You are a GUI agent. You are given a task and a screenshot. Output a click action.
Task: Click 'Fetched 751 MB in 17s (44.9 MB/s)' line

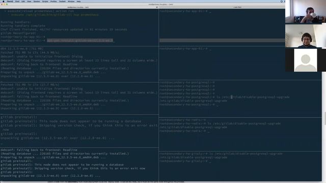[30, 52]
